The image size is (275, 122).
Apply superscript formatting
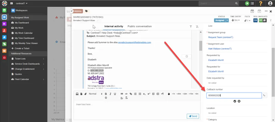149,94
